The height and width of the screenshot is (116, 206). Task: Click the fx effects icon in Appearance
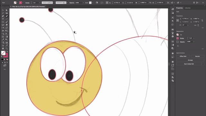tap(178, 46)
